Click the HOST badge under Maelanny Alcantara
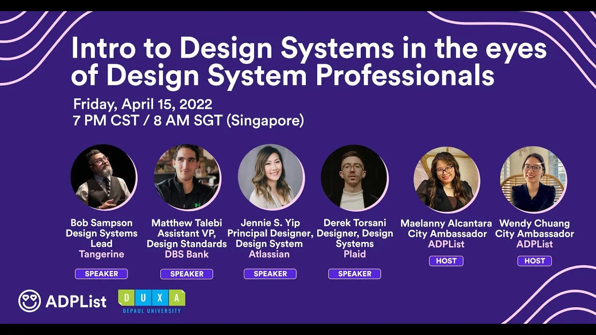 (x=446, y=261)
